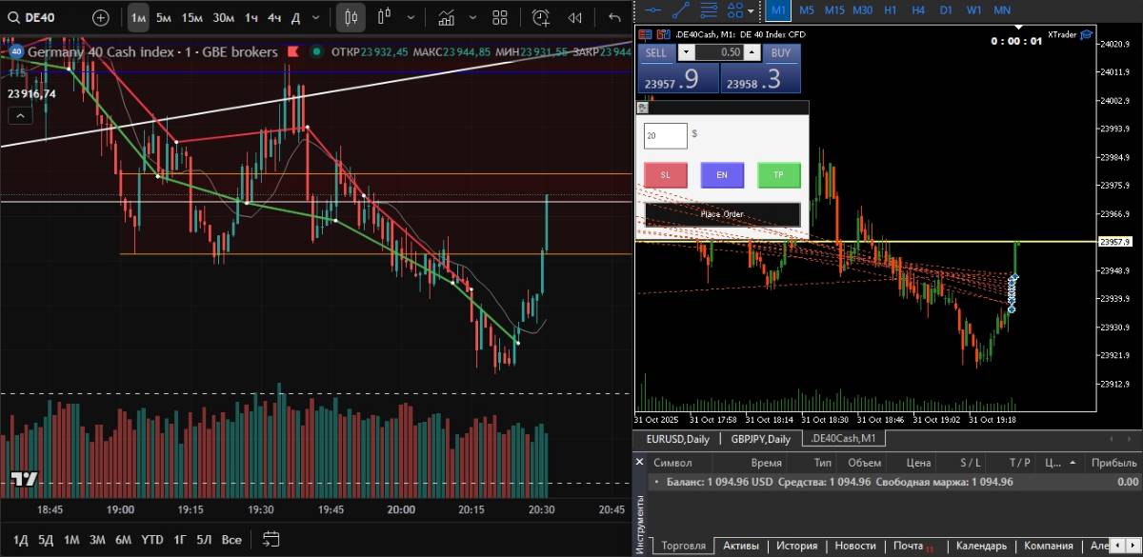This screenshot has width=1143, height=557.
Task: Select the candlestick chart type button
Action: click(x=351, y=17)
